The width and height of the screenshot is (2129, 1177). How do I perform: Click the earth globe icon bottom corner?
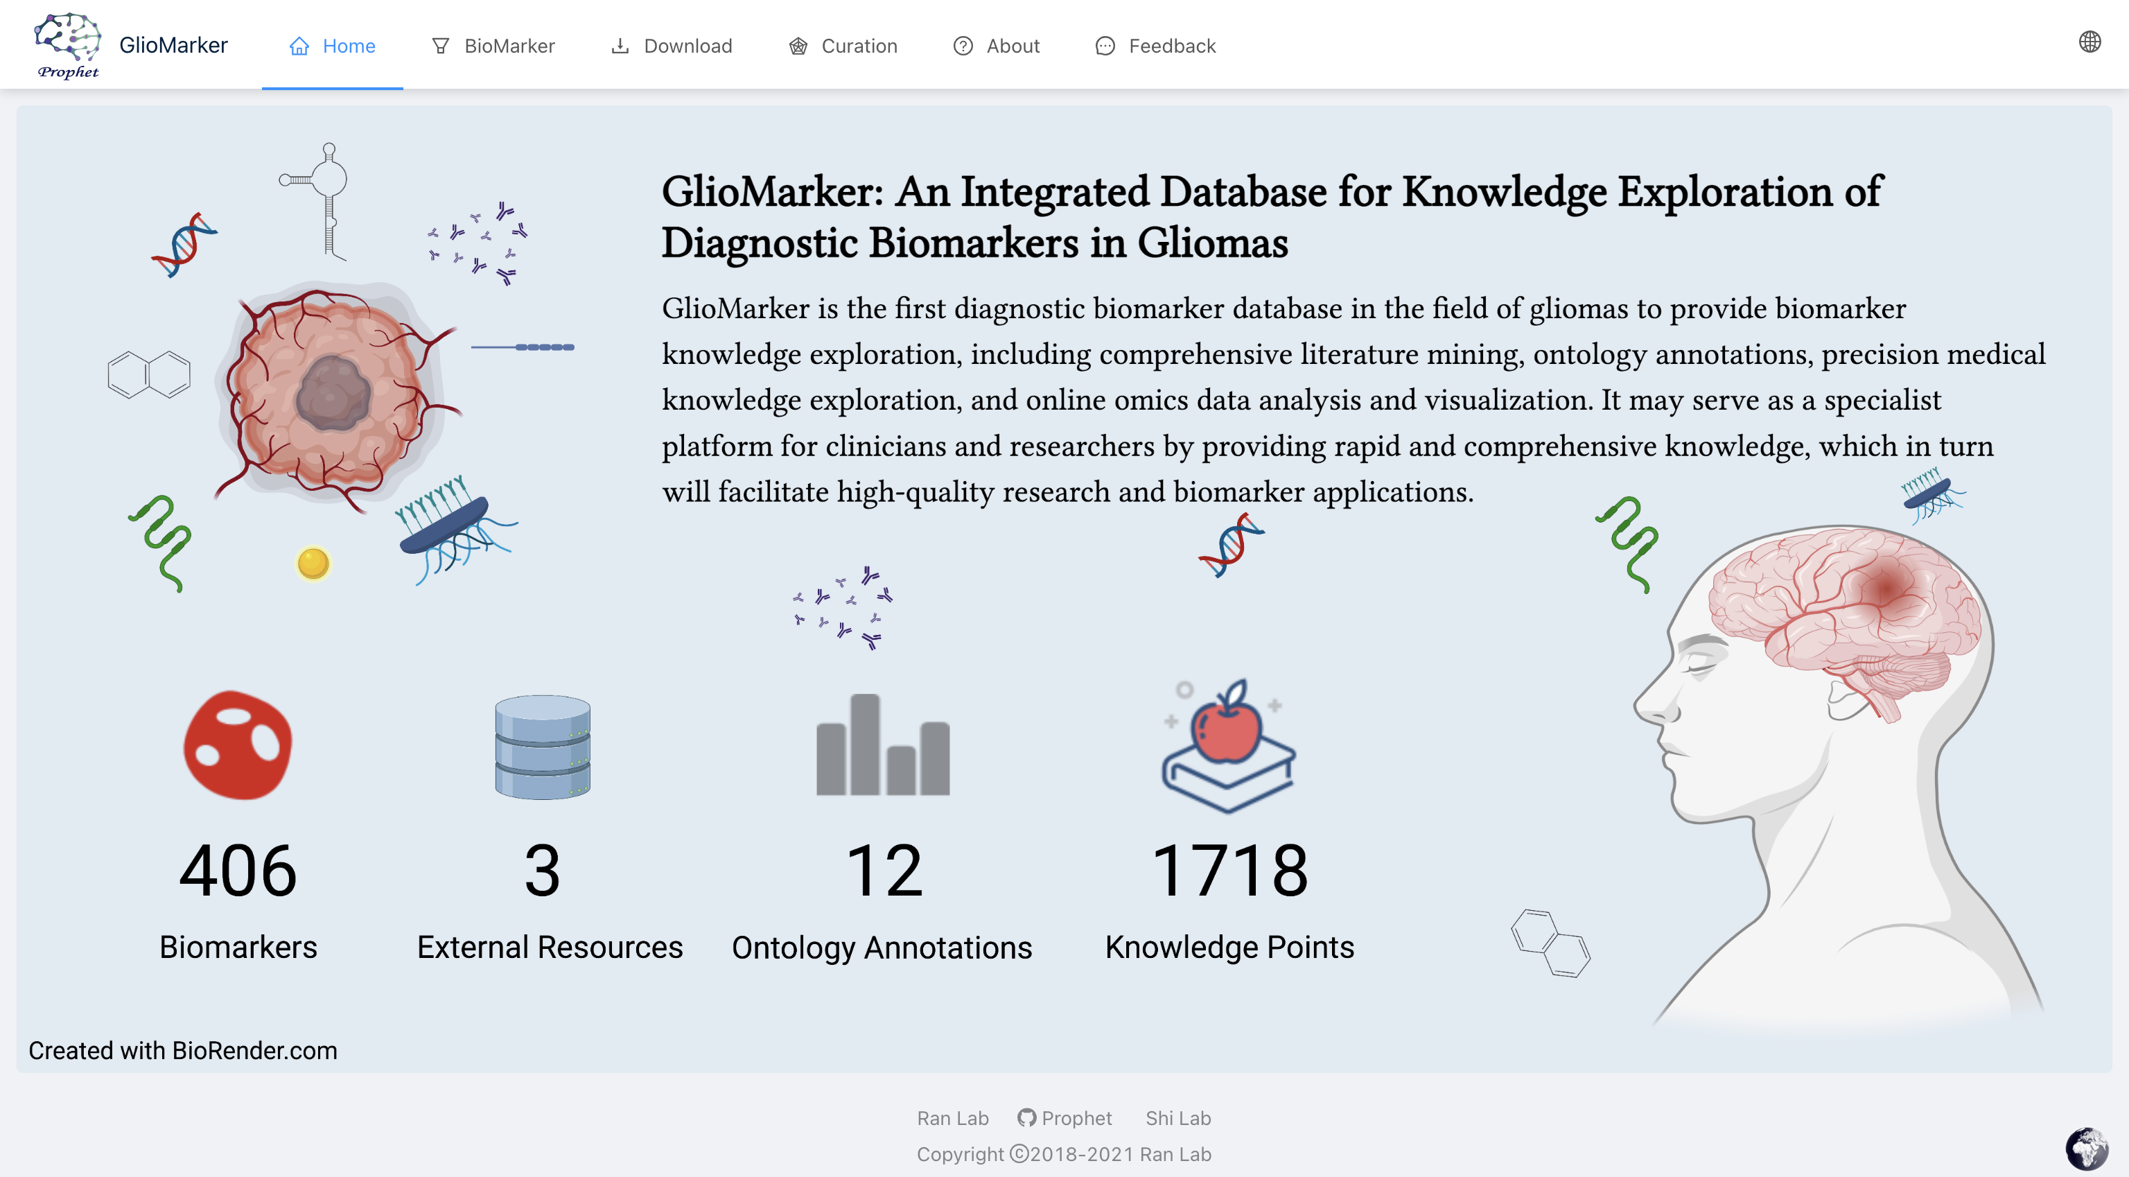point(2086,1149)
